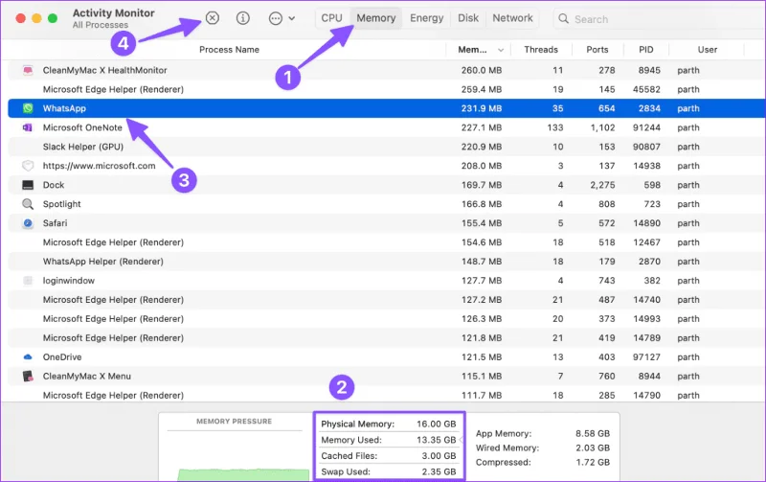The width and height of the screenshot is (766, 482).
Task: Open the process info inspector icon
Action: coord(243,18)
